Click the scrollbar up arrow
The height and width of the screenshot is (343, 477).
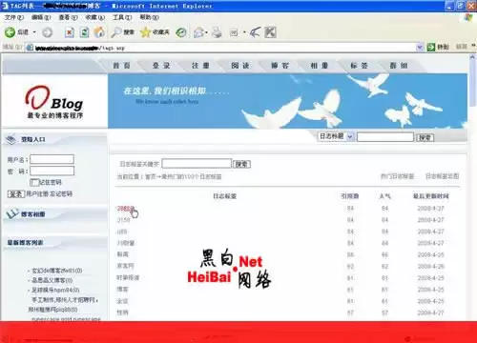[472, 57]
